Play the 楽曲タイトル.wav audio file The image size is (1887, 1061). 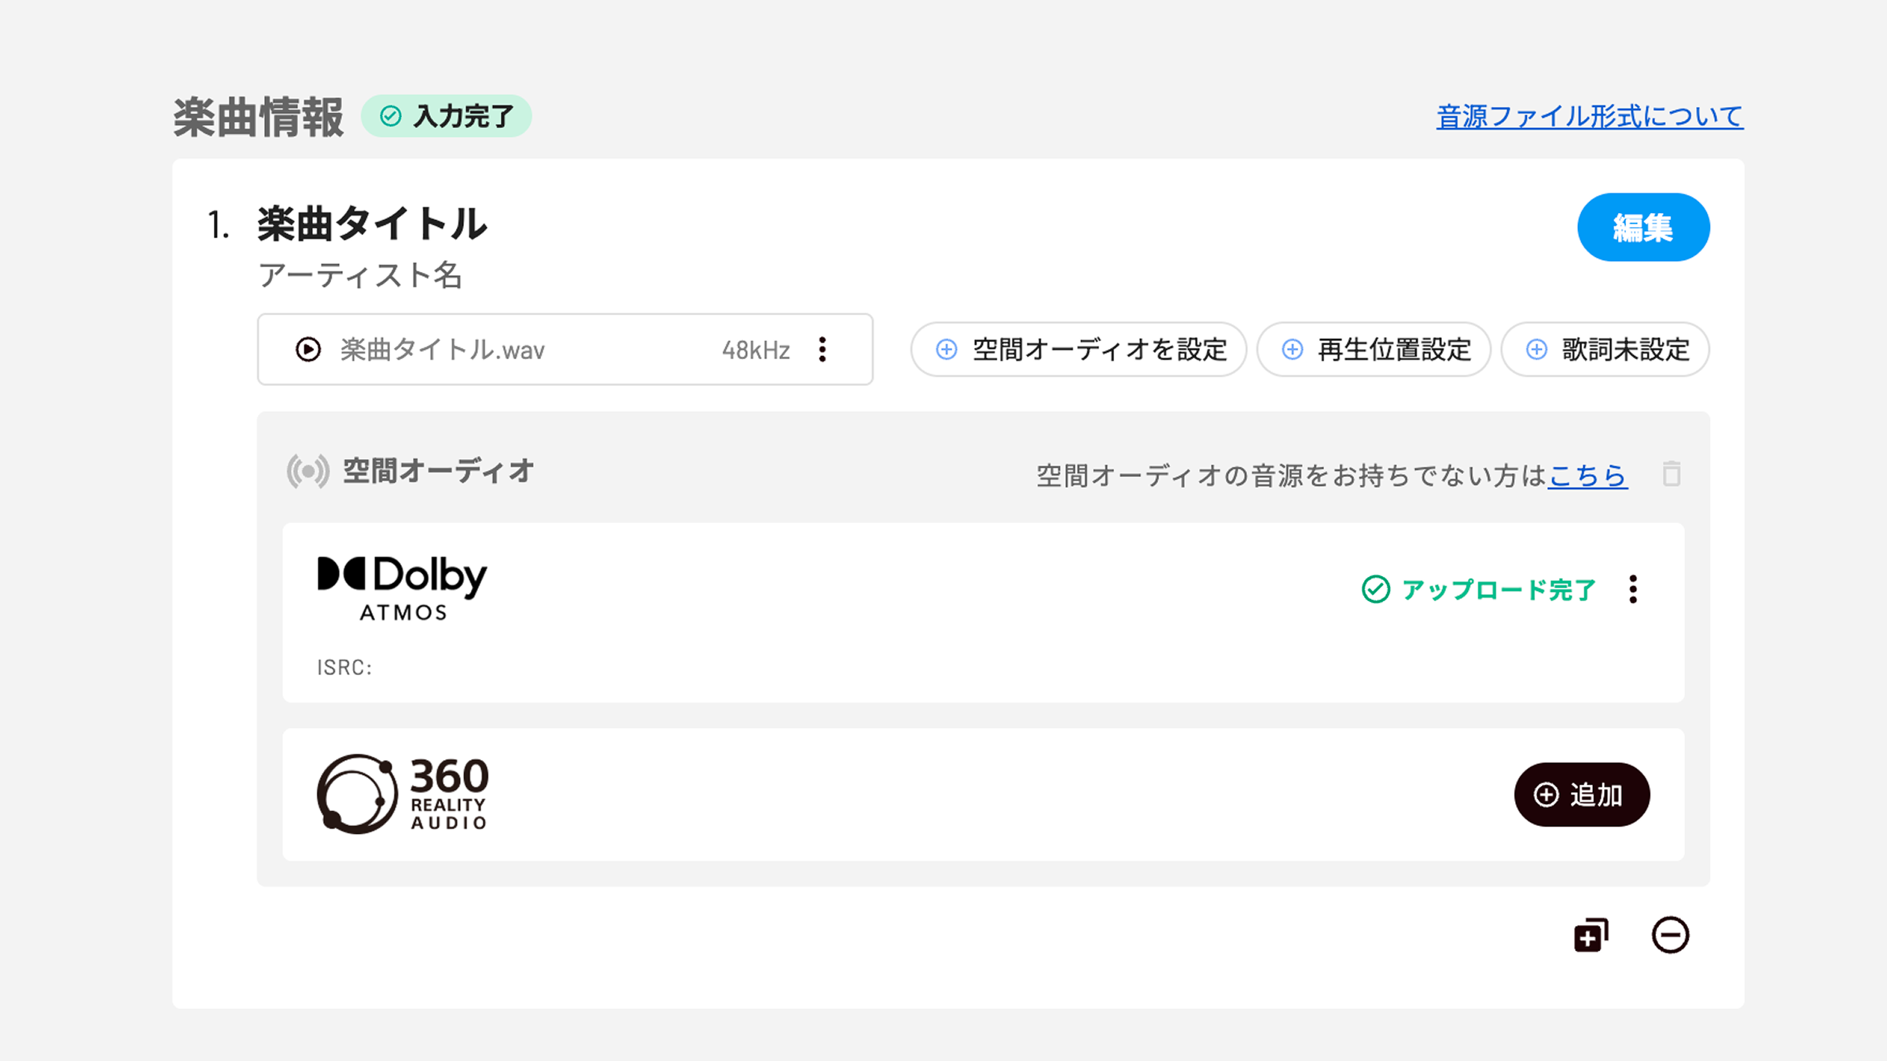308,349
